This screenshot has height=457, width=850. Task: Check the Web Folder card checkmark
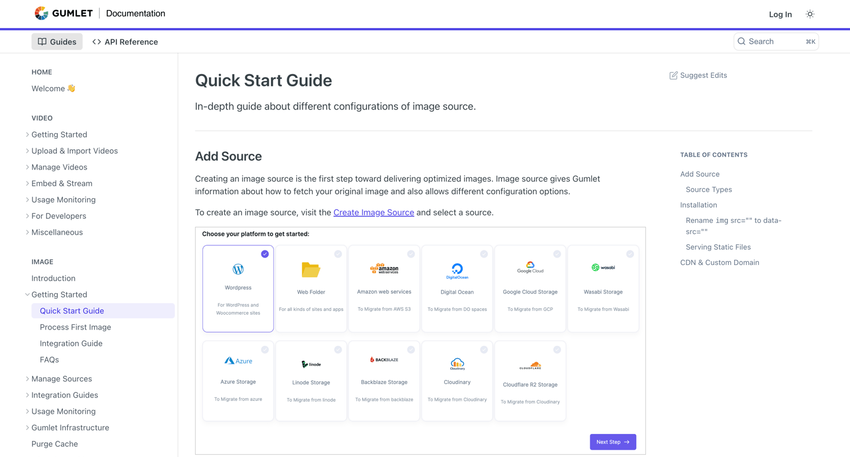338,254
